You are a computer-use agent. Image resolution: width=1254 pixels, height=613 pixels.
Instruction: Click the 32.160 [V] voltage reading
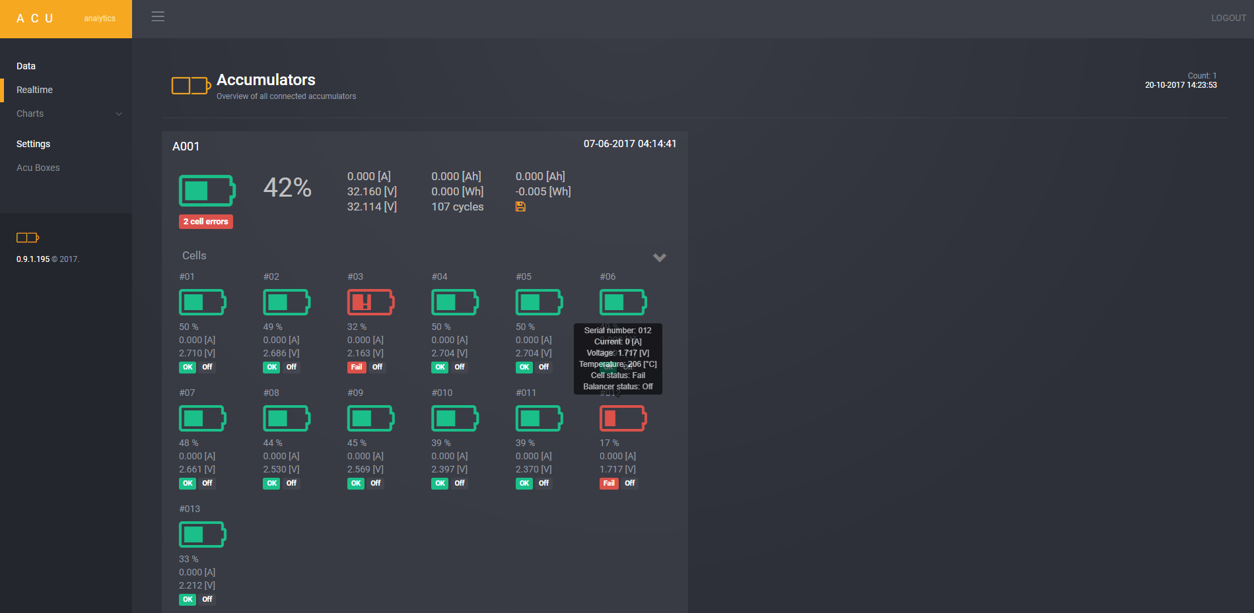point(372,191)
